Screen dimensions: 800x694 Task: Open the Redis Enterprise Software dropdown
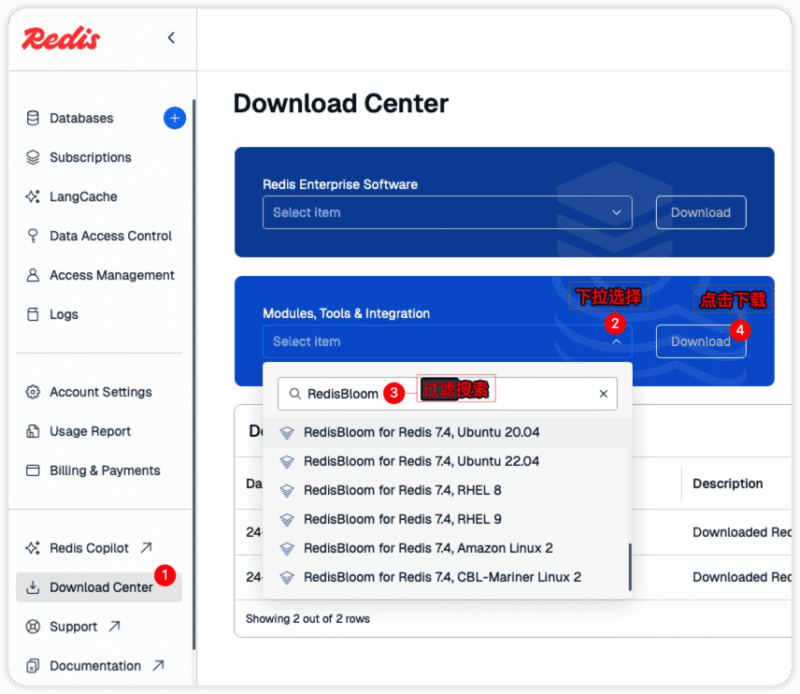pos(447,212)
